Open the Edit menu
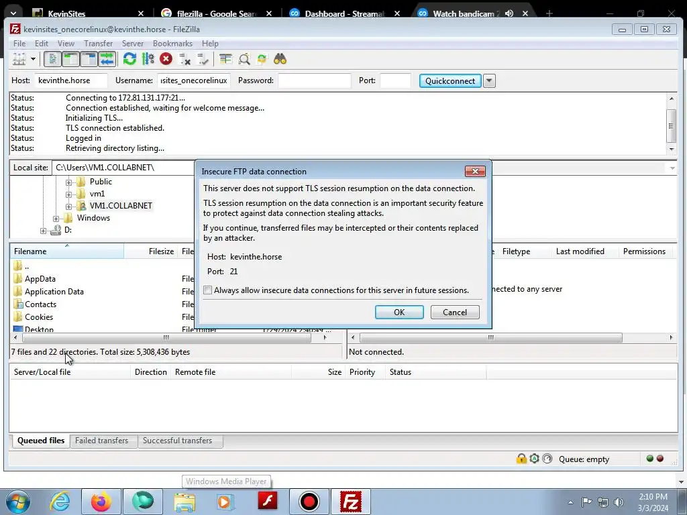 point(42,44)
